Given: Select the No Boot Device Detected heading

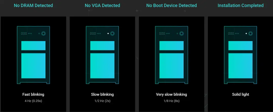Looking at the screenshot, I should (171, 5).
